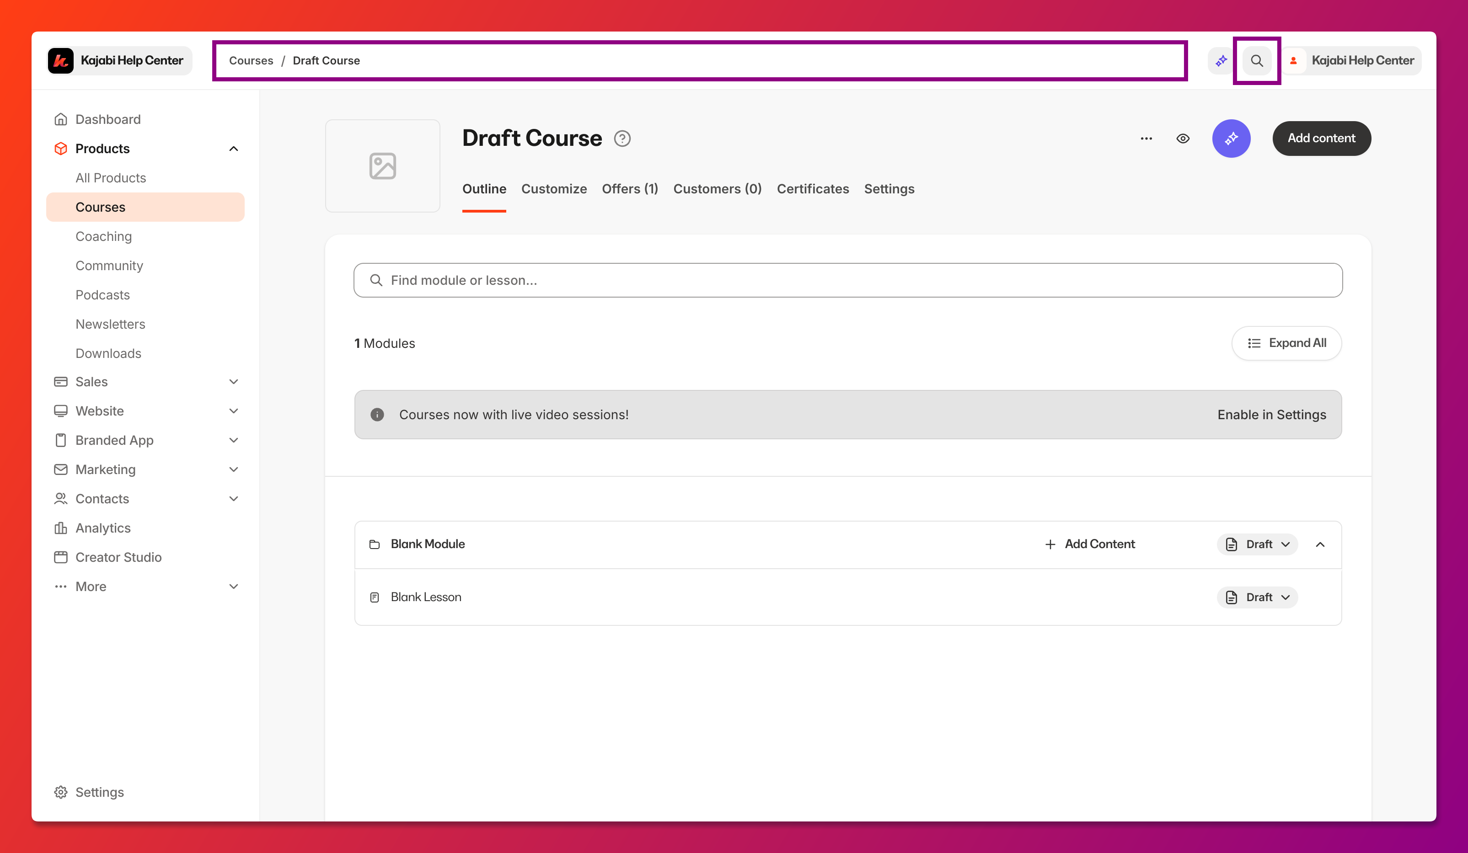Click the Settings gear icon in sidebar

click(x=60, y=792)
